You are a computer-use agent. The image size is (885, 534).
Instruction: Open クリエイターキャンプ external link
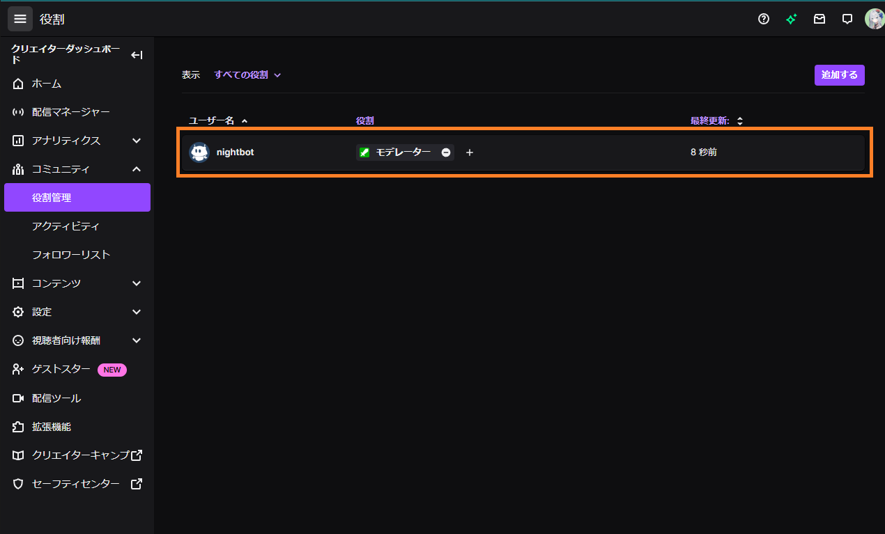[x=80, y=455]
